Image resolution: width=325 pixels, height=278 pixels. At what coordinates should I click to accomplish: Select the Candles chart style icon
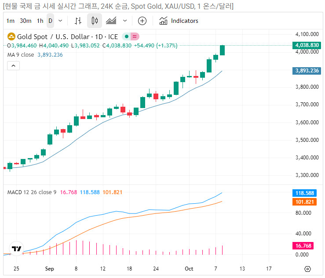click(95, 21)
